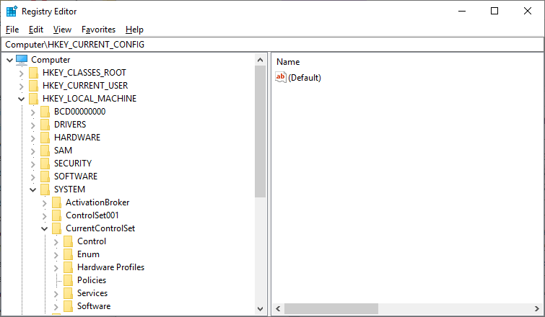
Task: Click the CurrentControlSet folder icon
Action: click(x=56, y=228)
